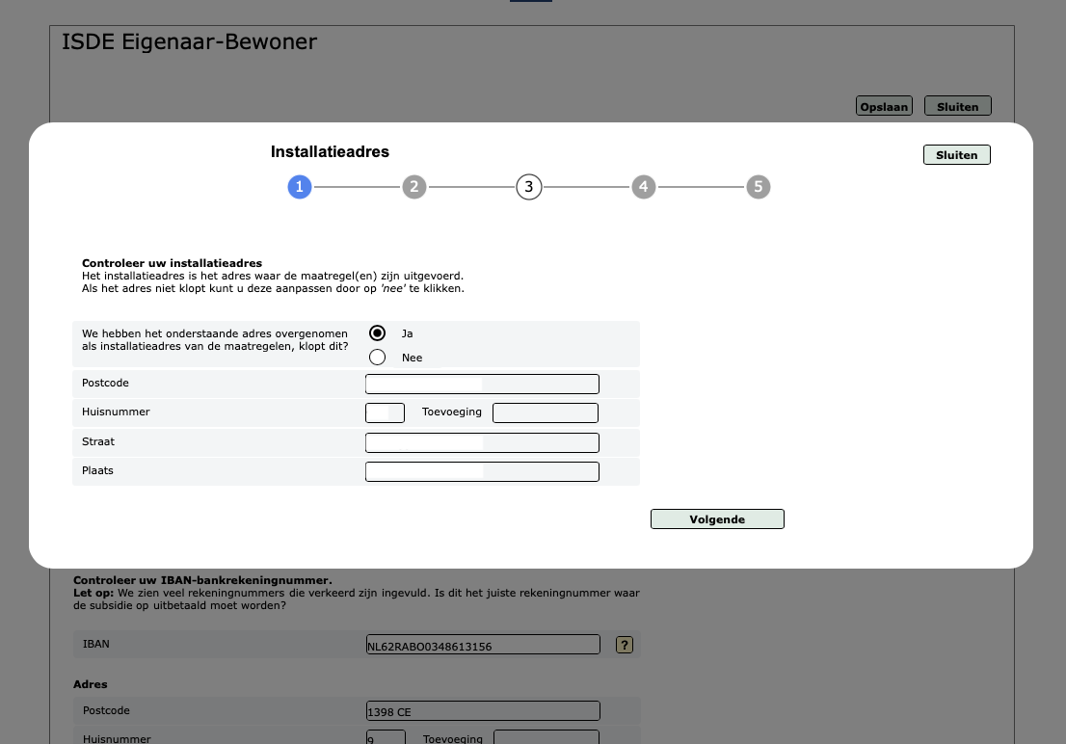The width and height of the screenshot is (1066, 744).
Task: Close the Installatieadres dialog with Sluiten
Action: coord(956,155)
